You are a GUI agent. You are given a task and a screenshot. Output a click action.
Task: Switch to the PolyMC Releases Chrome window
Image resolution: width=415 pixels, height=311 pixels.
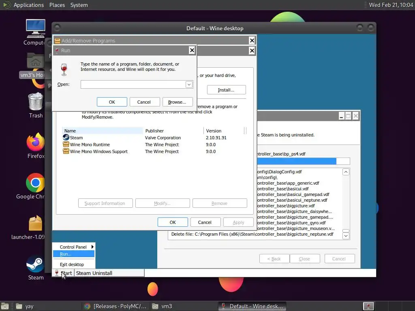(x=115, y=306)
